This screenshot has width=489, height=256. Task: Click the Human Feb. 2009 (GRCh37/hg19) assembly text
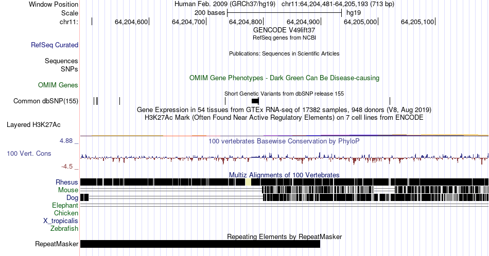[x=225, y=4]
